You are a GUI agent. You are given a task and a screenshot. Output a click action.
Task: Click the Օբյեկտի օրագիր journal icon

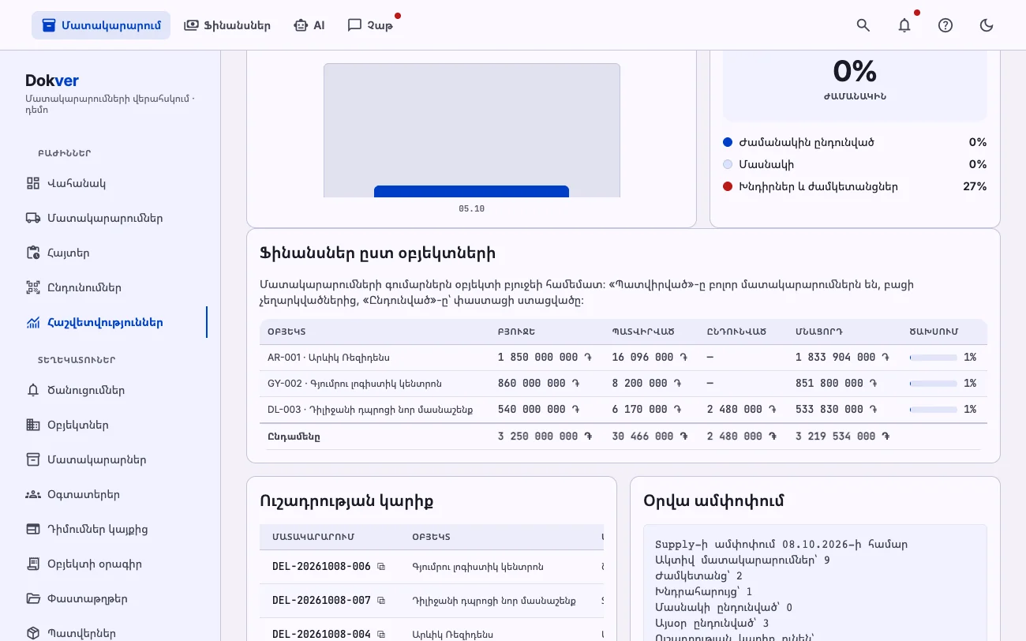32,564
